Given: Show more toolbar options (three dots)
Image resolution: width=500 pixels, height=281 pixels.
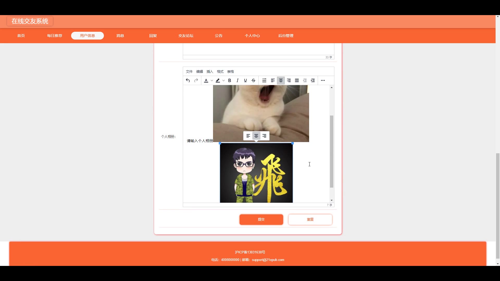Looking at the screenshot, I should 323,80.
